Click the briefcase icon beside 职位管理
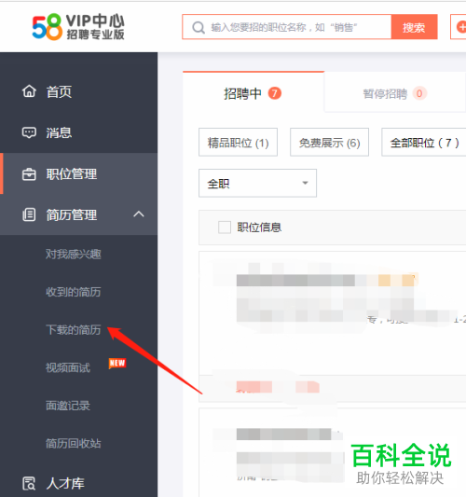 (29, 174)
